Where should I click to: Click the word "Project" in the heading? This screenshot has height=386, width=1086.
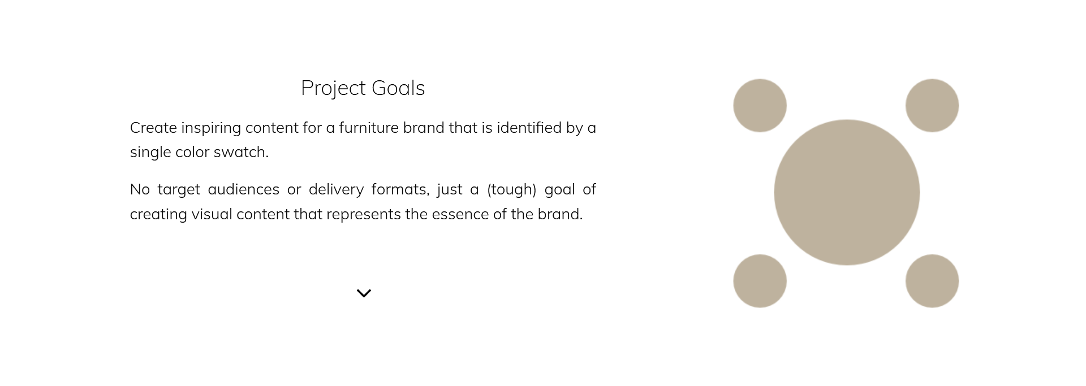pyautogui.click(x=333, y=88)
